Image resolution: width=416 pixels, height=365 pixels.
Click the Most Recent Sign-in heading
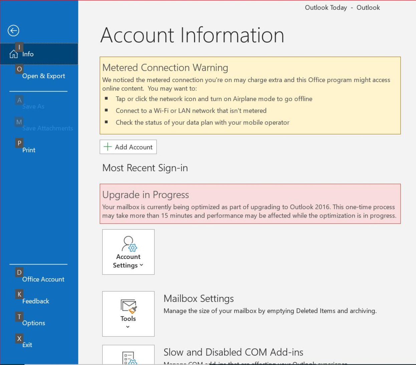pyautogui.click(x=145, y=167)
